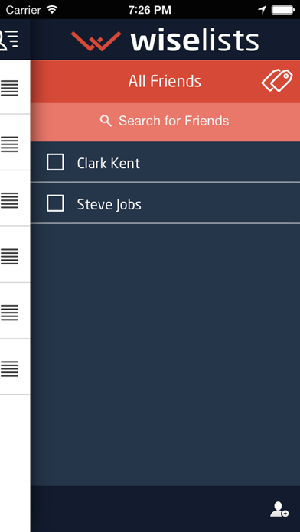The image size is (300, 532).
Task: Tap the first reorder handle in left list
Action: [x=9, y=88]
